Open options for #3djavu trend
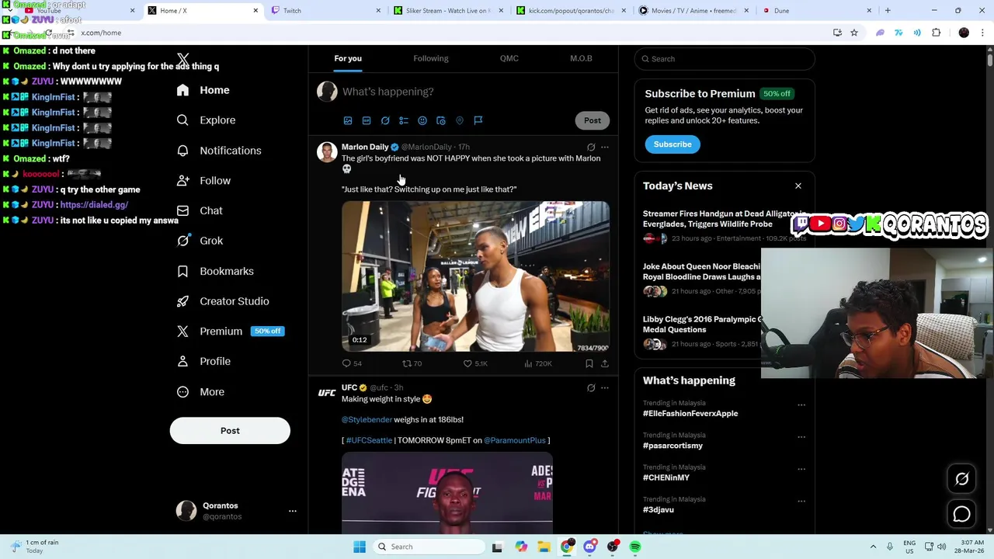The image size is (994, 559). 801,501
